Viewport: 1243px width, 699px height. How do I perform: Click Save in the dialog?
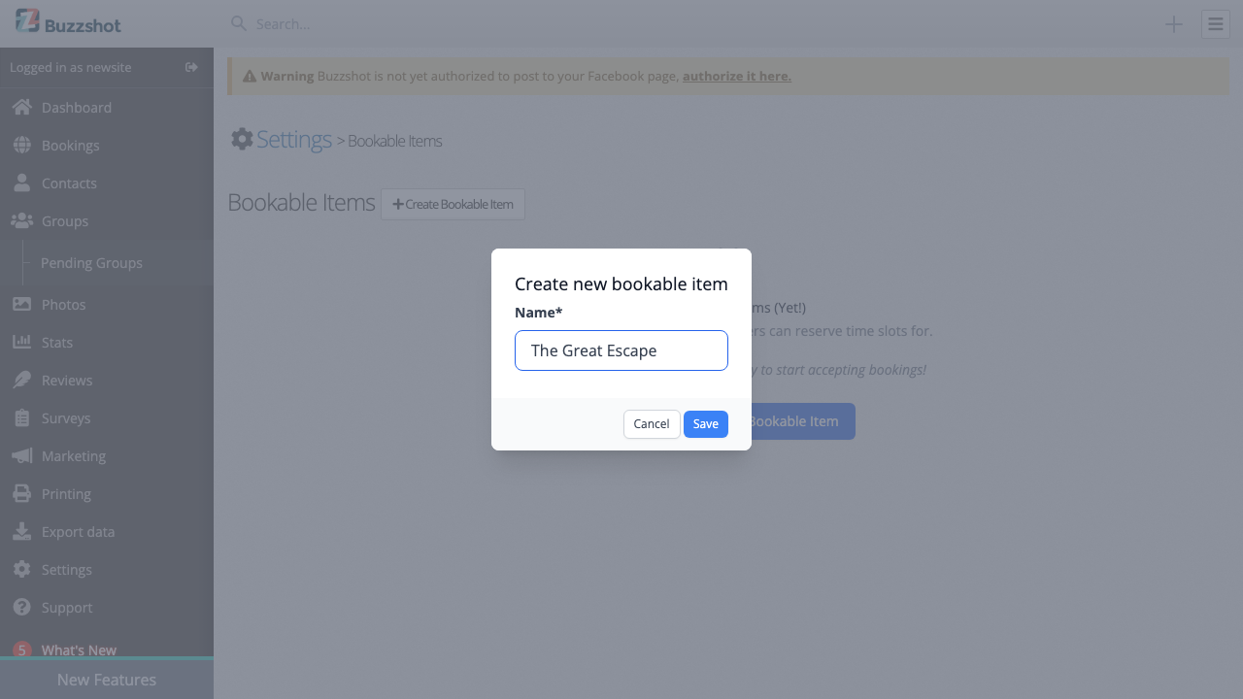tap(706, 424)
